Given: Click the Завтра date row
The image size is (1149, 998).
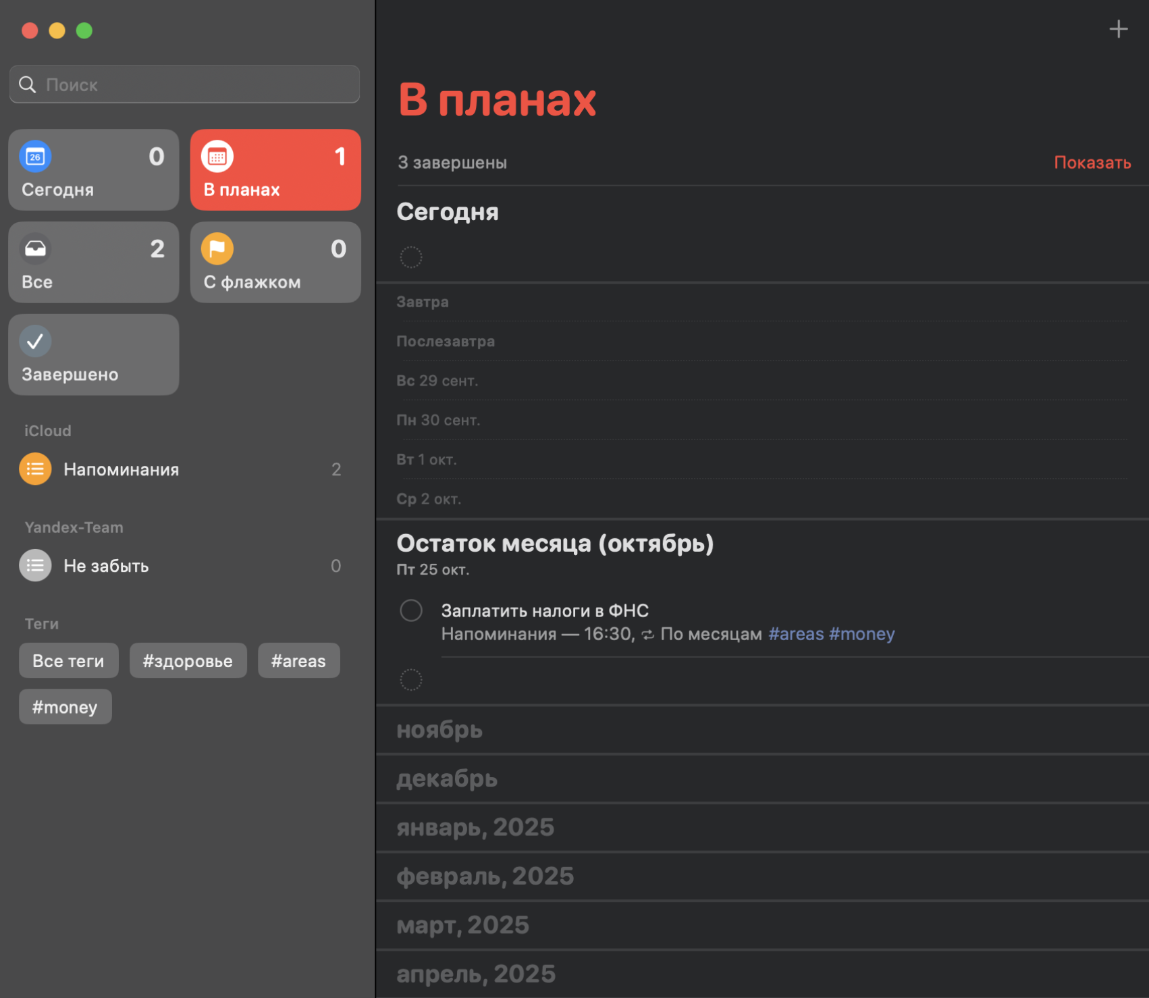Looking at the screenshot, I should coord(762,302).
